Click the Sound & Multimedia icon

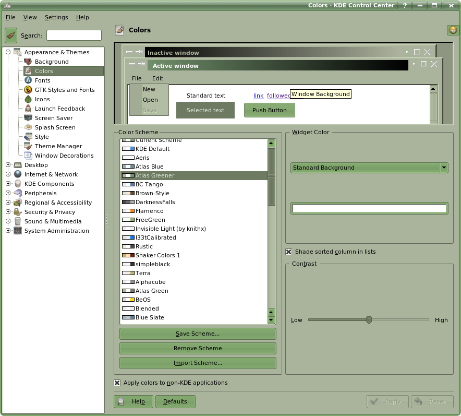pyautogui.click(x=18, y=221)
